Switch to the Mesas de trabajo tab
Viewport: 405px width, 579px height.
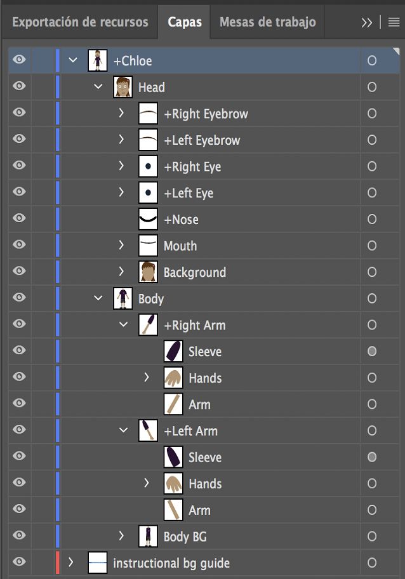[x=266, y=21]
